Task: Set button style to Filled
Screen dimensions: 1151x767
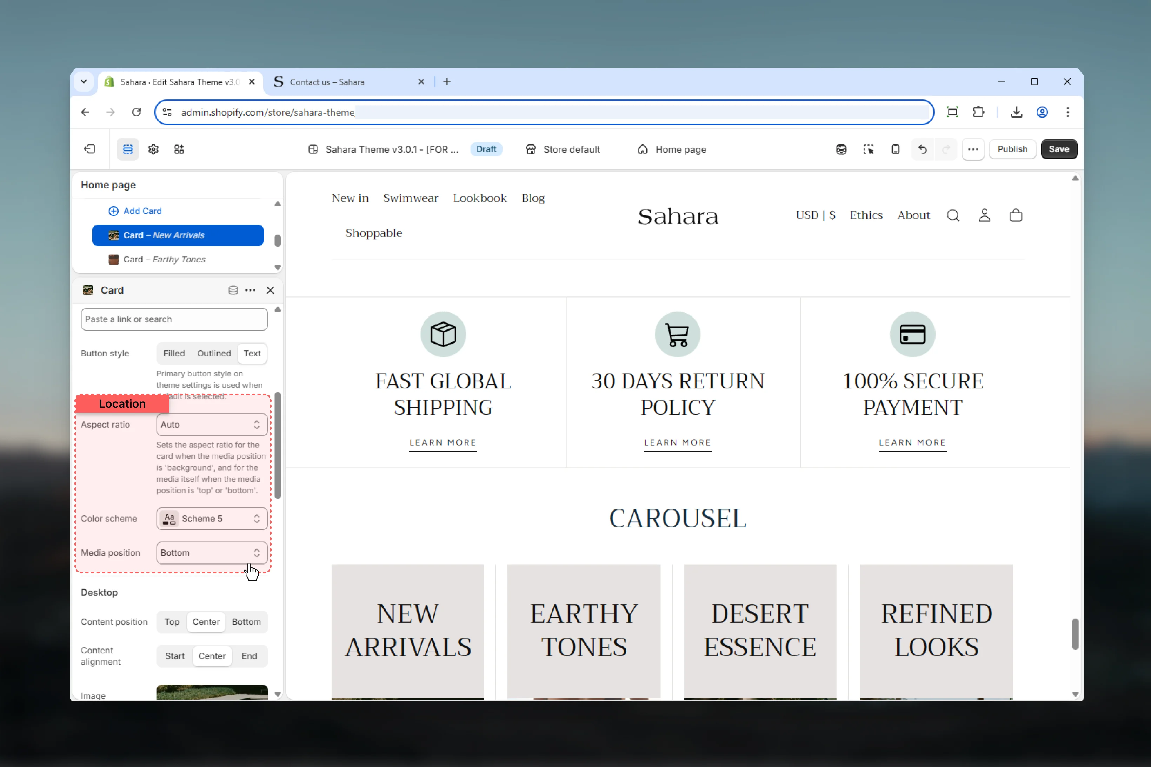Action: coord(174,353)
